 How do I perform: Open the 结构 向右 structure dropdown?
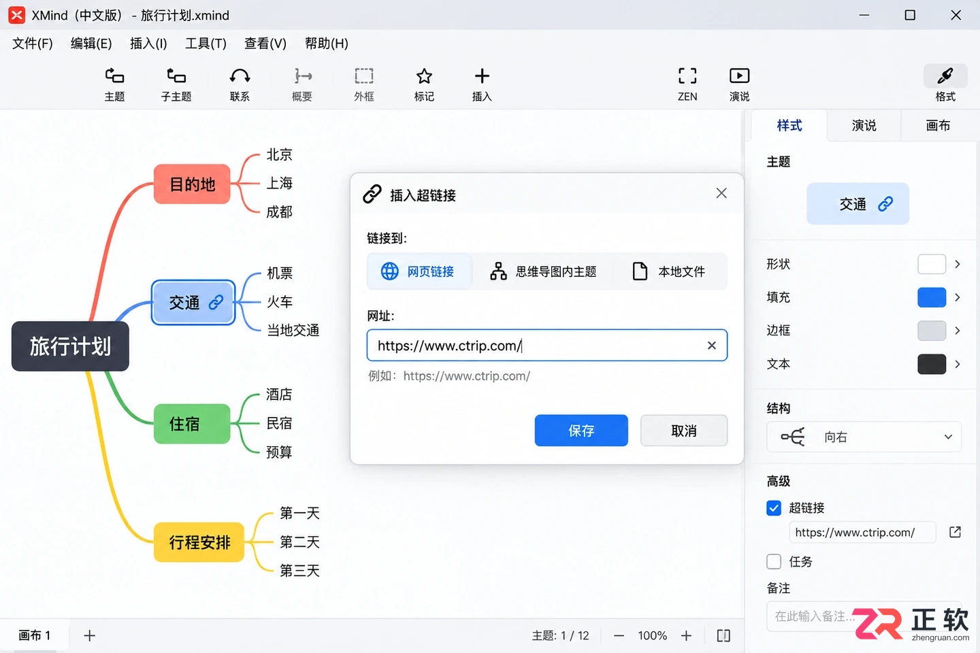point(864,437)
